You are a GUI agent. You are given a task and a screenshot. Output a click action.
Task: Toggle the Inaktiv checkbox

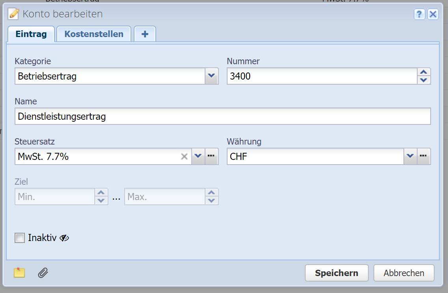point(19,238)
